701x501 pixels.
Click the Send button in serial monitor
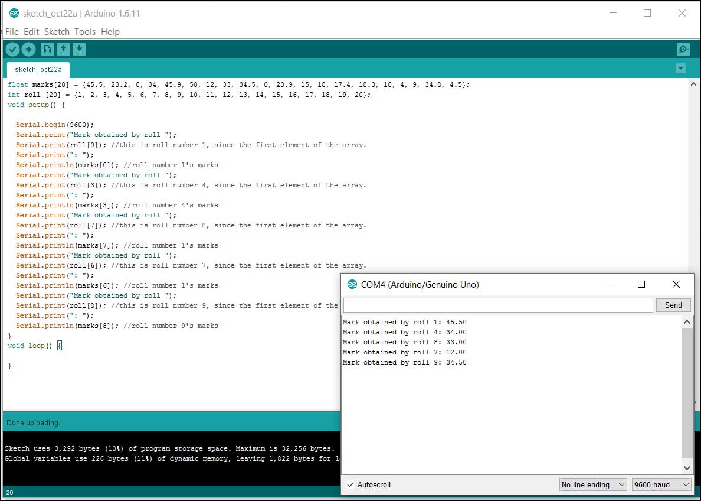point(673,305)
